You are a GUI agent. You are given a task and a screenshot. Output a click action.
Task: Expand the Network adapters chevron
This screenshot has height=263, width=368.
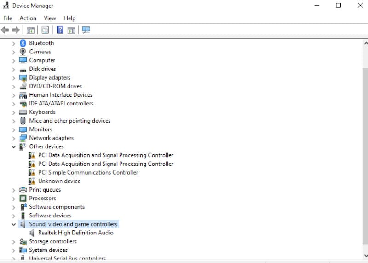click(x=14, y=138)
